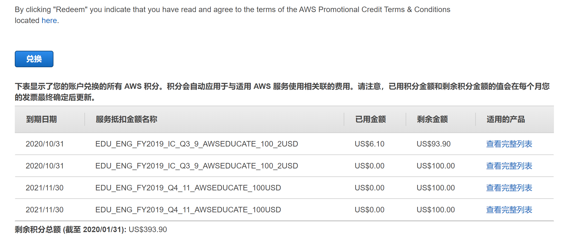Click the 到期日期 column header
This screenshot has height=248, width=569.
pos(41,119)
